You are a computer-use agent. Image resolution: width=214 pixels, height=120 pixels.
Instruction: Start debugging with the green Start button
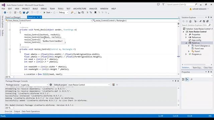(x=47, y=13)
